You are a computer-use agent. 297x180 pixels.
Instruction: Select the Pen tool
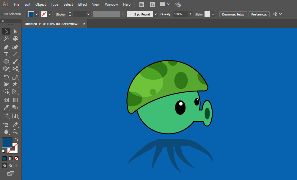tap(6, 47)
